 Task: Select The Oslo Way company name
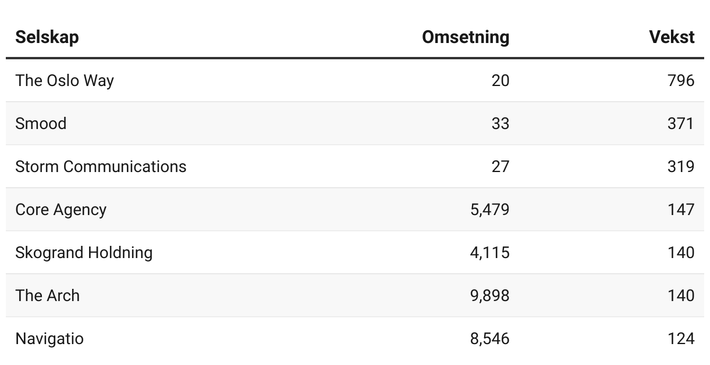pyautogui.click(x=65, y=80)
